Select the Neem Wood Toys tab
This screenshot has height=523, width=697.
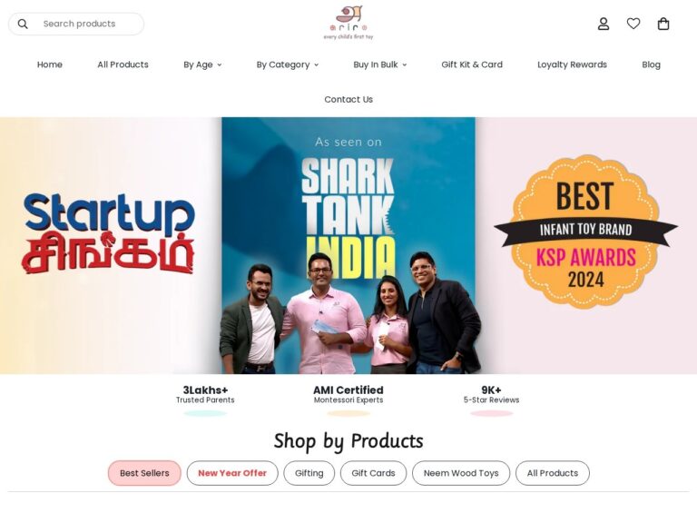(461, 473)
